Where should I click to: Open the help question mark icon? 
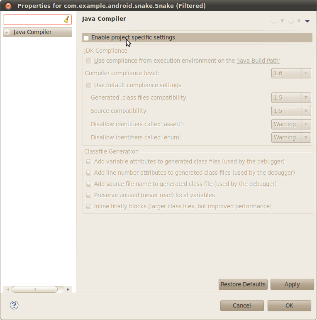click(14, 305)
